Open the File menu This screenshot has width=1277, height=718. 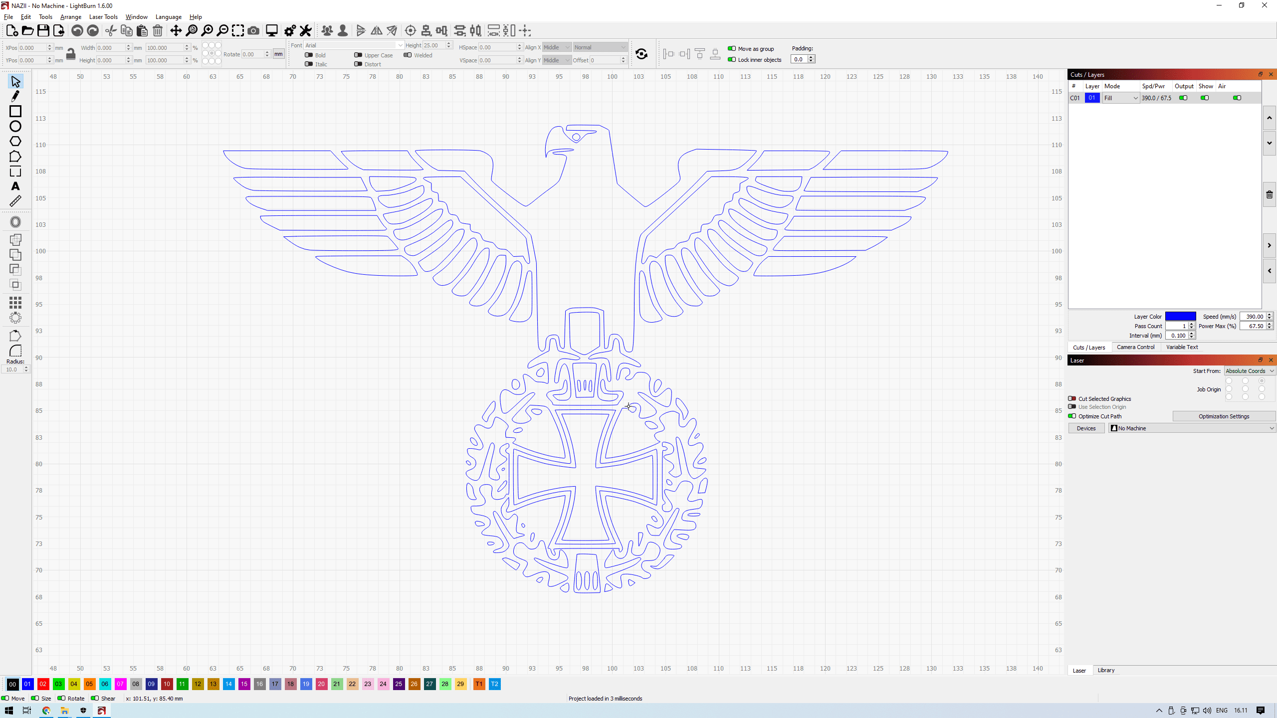click(x=8, y=17)
